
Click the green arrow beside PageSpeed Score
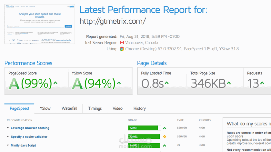(x=55, y=83)
